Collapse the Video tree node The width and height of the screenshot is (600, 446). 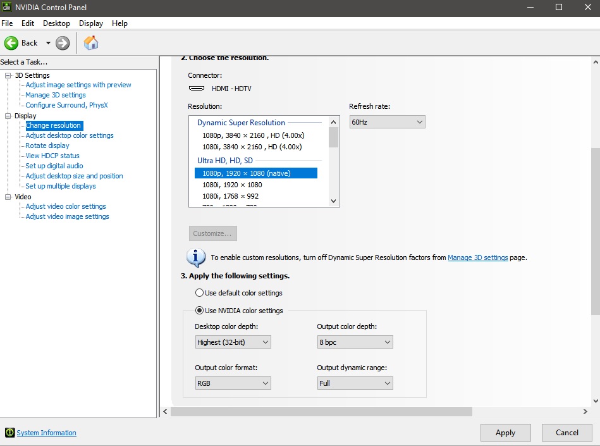coord(8,197)
